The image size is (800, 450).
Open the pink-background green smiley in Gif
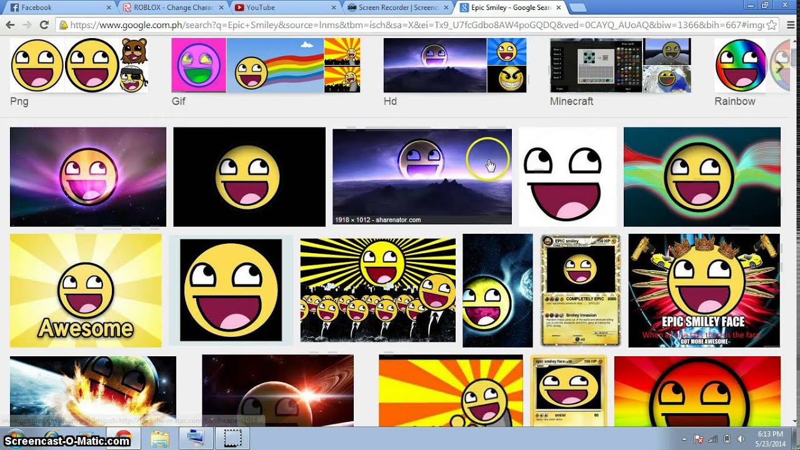point(199,66)
